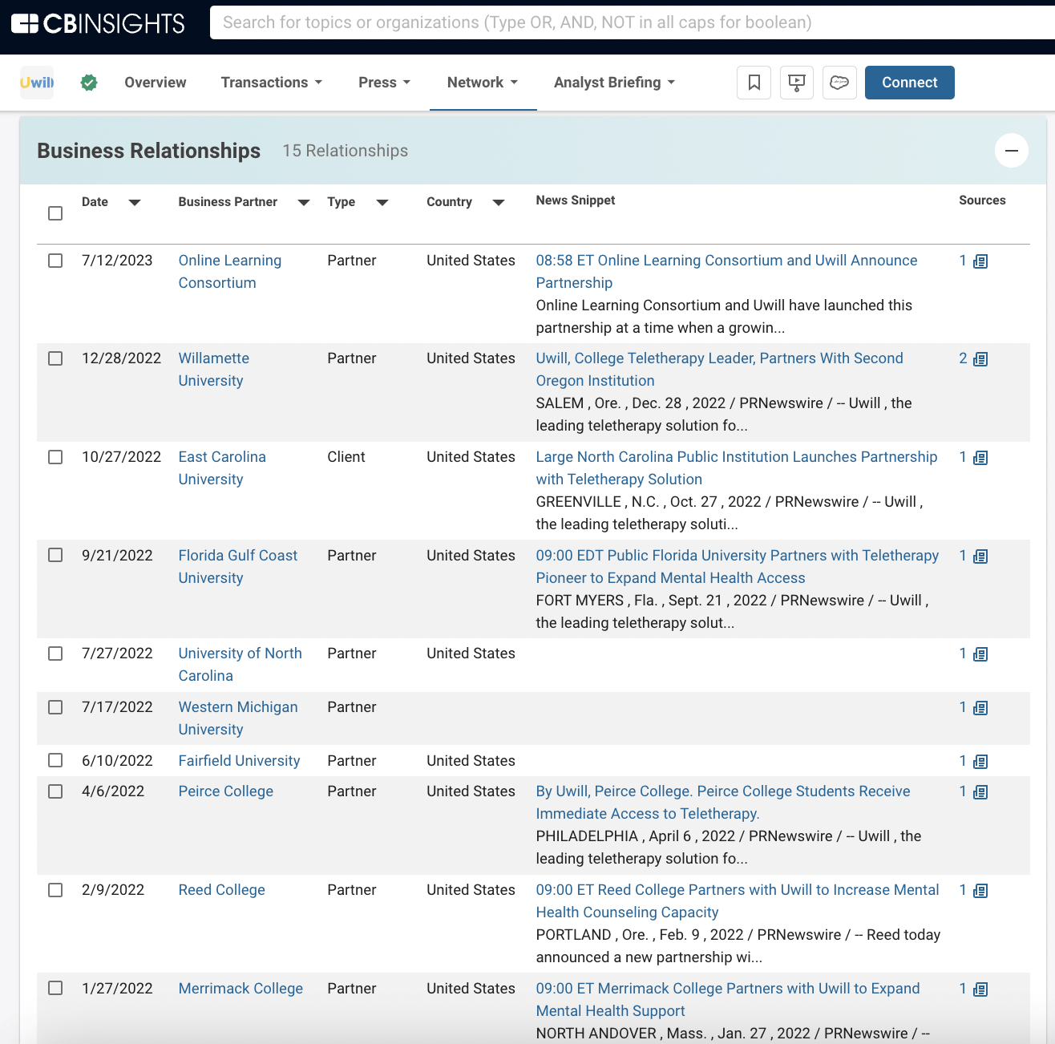Click the green verified badge icon
The image size is (1055, 1044).
click(89, 83)
